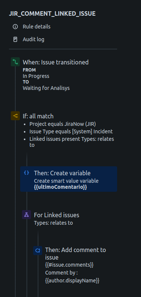
Task: Click the Waiting for Analisys status text
Action: point(46,88)
